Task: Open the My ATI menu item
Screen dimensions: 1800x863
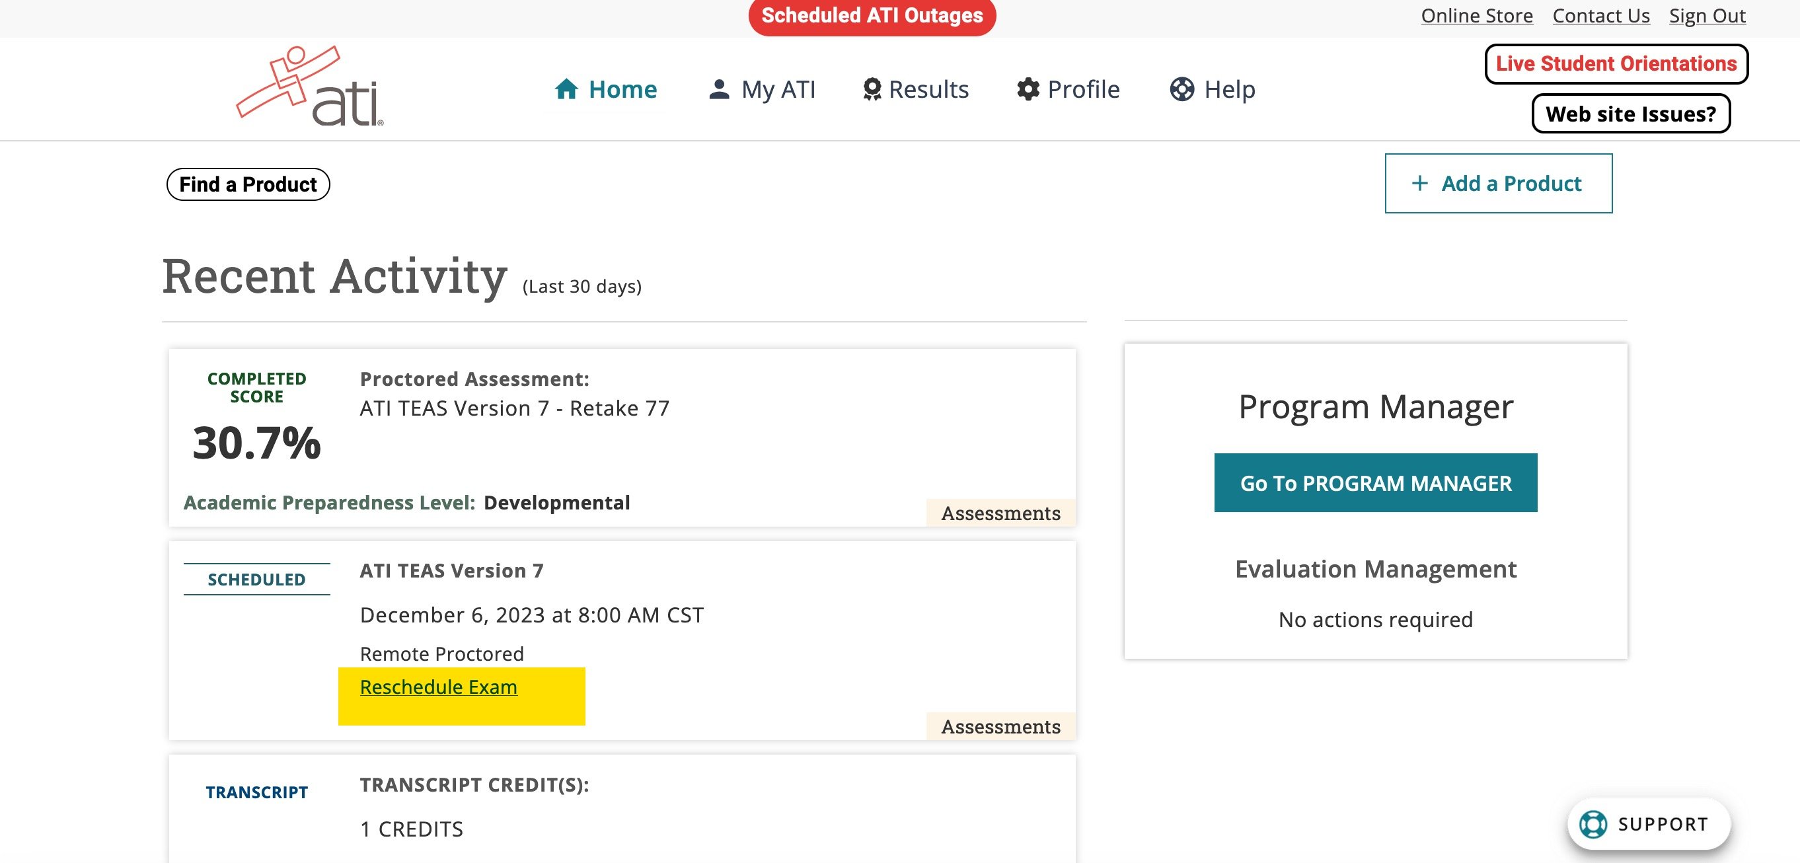Action: click(762, 89)
